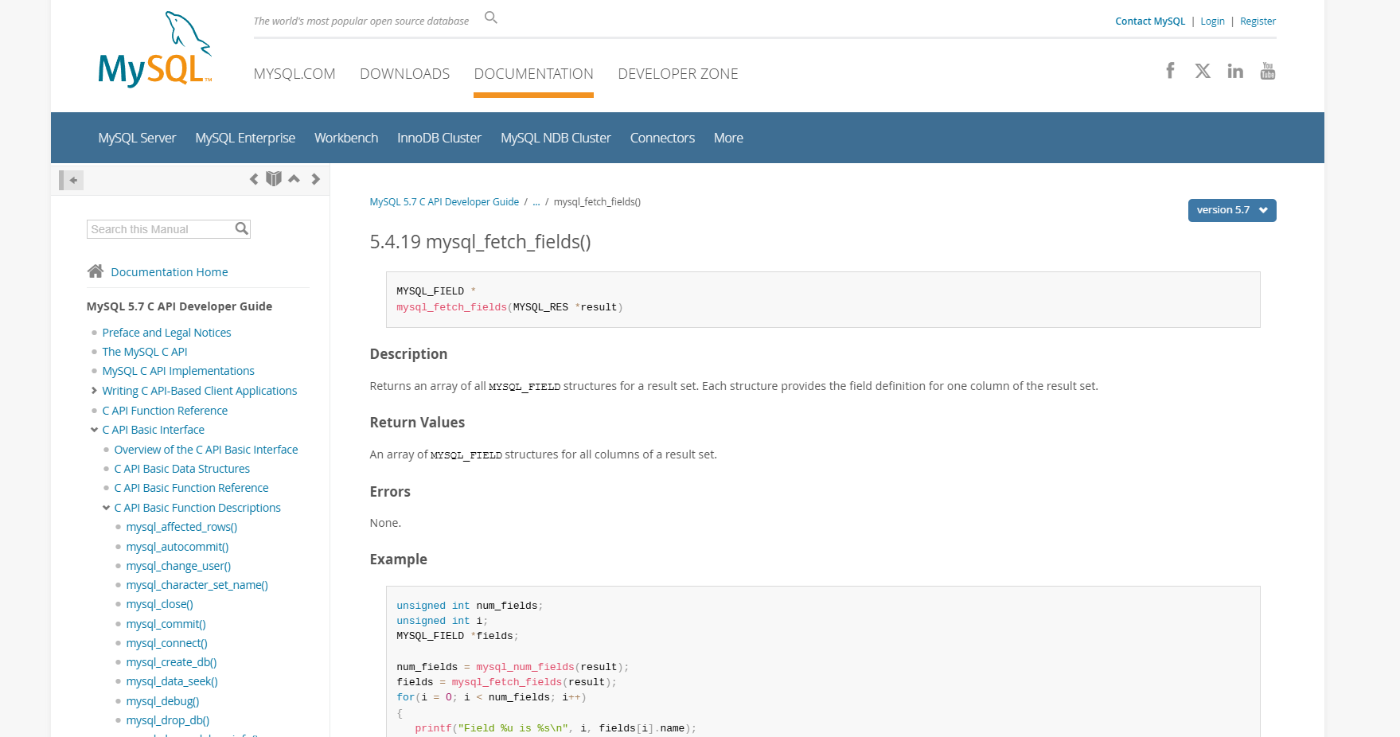Image resolution: width=1400 pixels, height=737 pixels.
Task: Go to next page chevron
Action: 316,179
